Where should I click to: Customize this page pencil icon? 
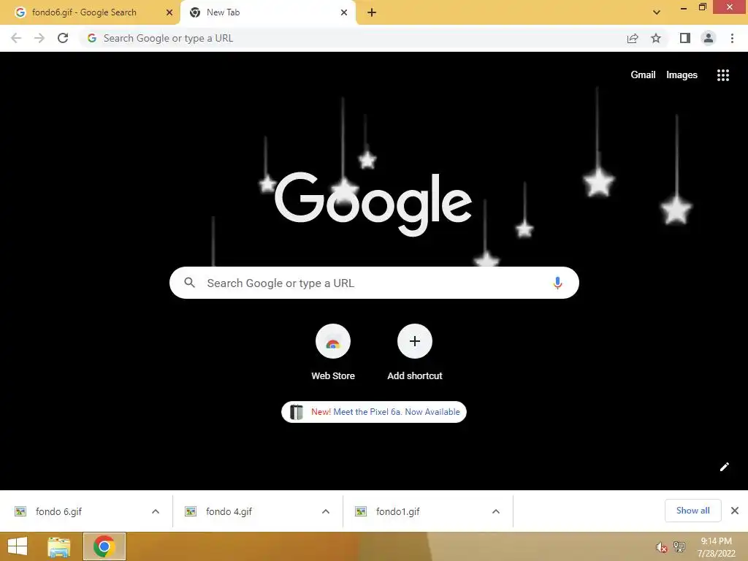[724, 467]
